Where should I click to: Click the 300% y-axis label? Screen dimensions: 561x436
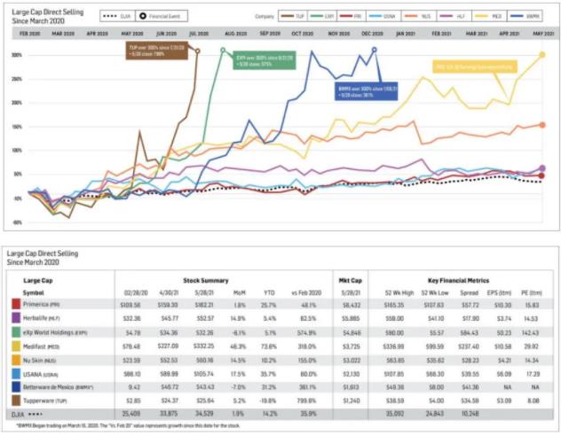point(17,55)
